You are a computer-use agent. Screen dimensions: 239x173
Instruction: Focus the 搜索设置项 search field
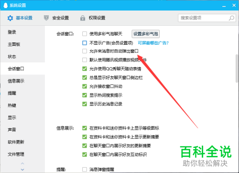point(207,18)
